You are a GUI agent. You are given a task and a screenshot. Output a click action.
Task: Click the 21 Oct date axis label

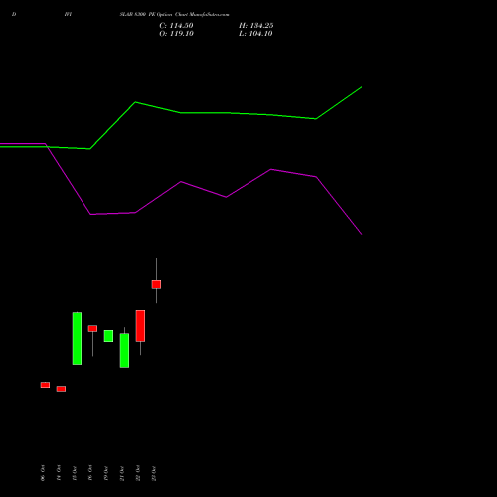coord(122,473)
